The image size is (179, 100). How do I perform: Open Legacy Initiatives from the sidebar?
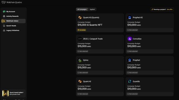pos(13,30)
